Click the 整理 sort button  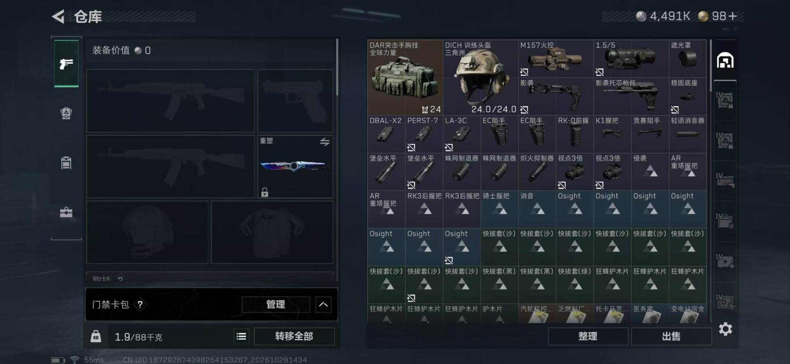[x=588, y=336]
